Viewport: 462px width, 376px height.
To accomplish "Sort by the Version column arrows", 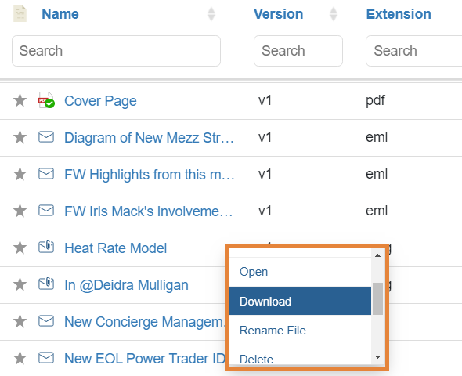I will point(334,14).
